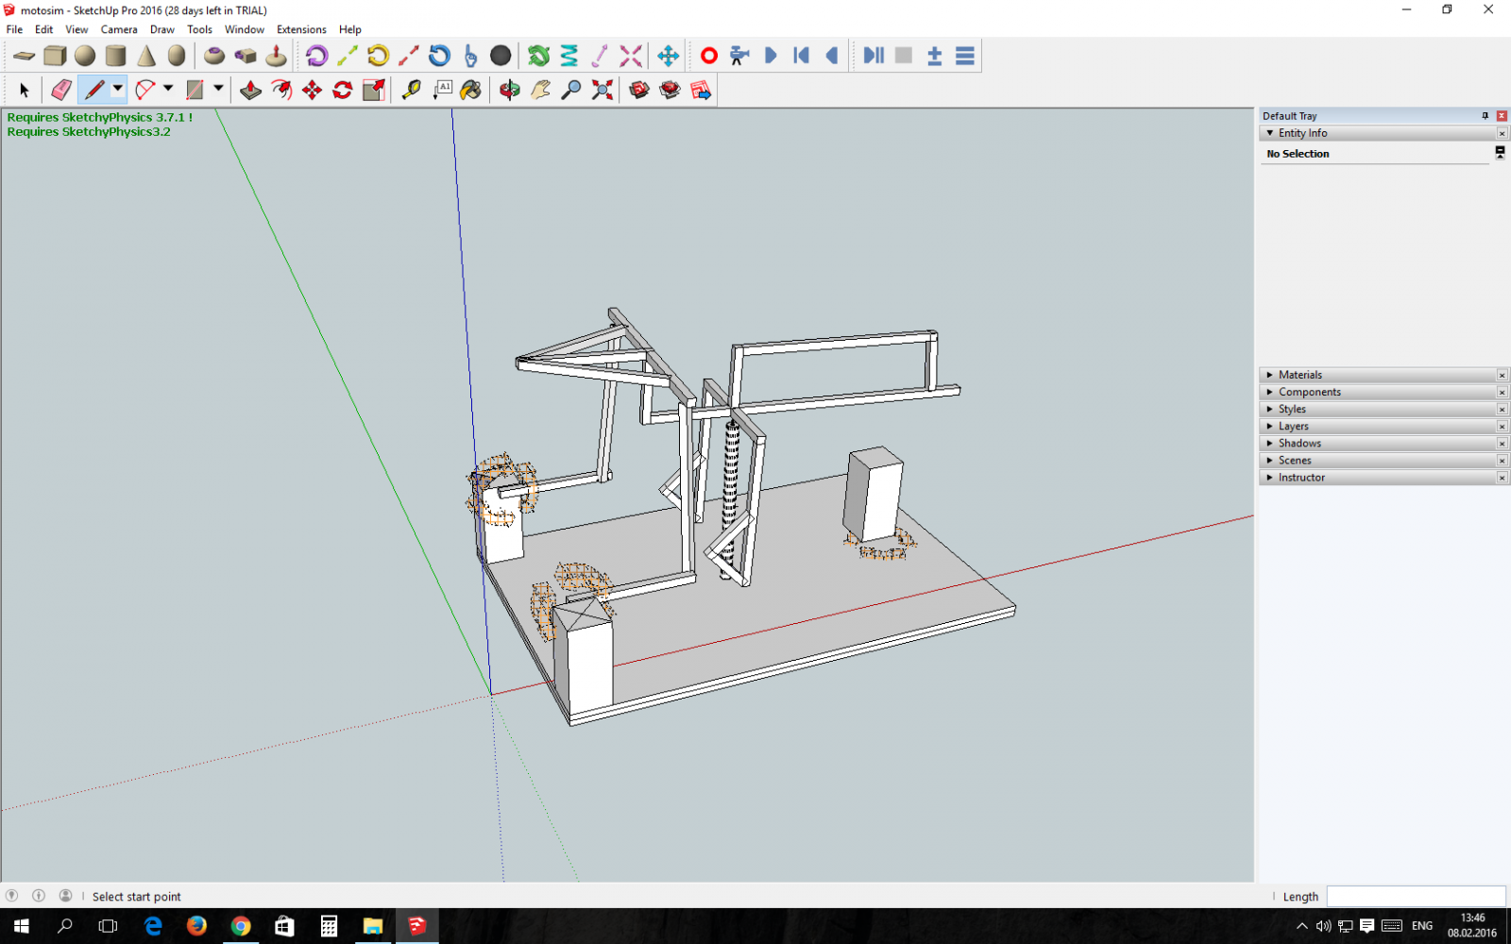Start the simulation with red record button
The image size is (1511, 944).
coord(708,56)
